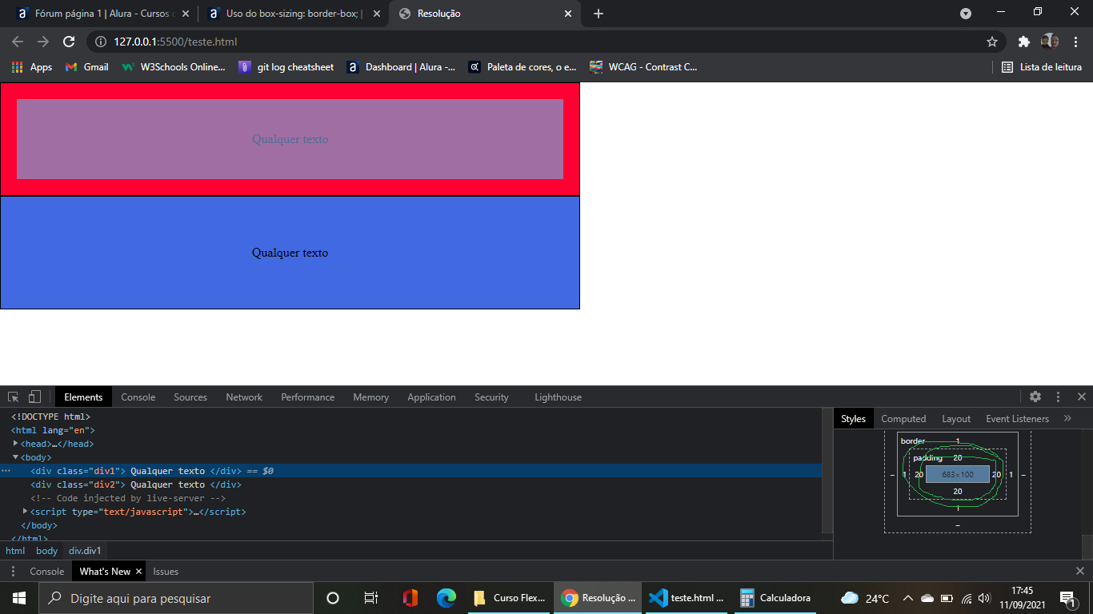Click the 683×100 content box in box model
The width and height of the screenshot is (1093, 614).
(958, 475)
